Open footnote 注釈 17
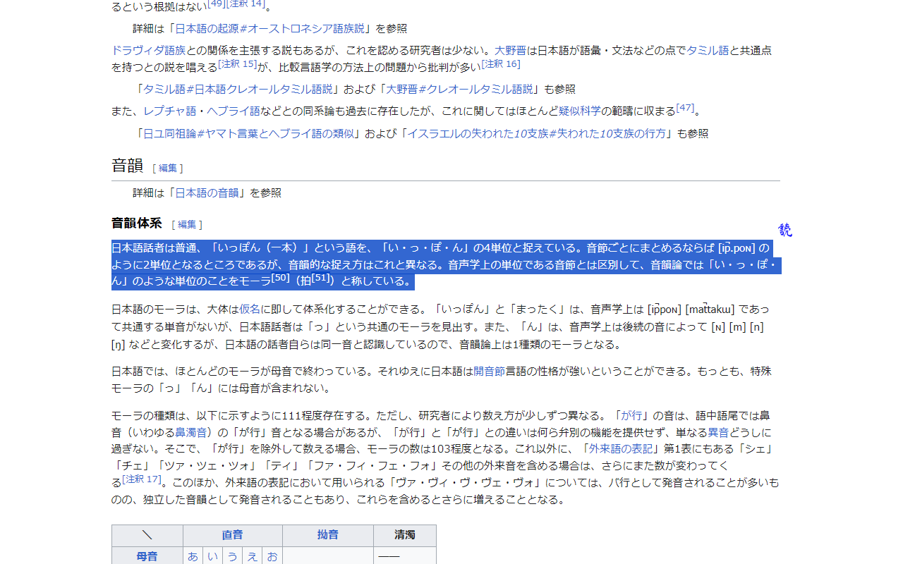Viewport: 903px width, 564px height. click(x=141, y=479)
